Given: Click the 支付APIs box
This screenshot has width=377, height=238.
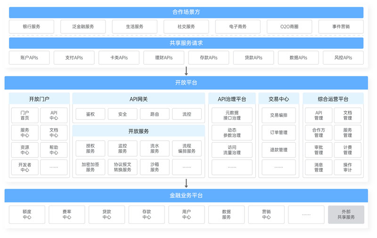Looking at the screenshot, I should (74, 58).
